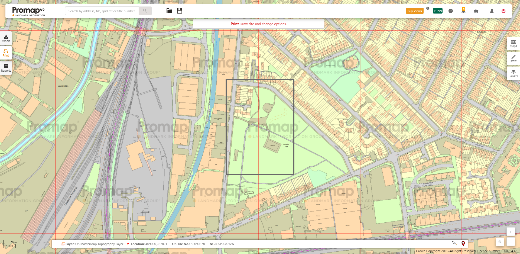Click the Buy Views button

[415, 11]
